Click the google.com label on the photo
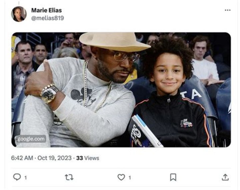The image size is (240, 190). (x=30, y=139)
